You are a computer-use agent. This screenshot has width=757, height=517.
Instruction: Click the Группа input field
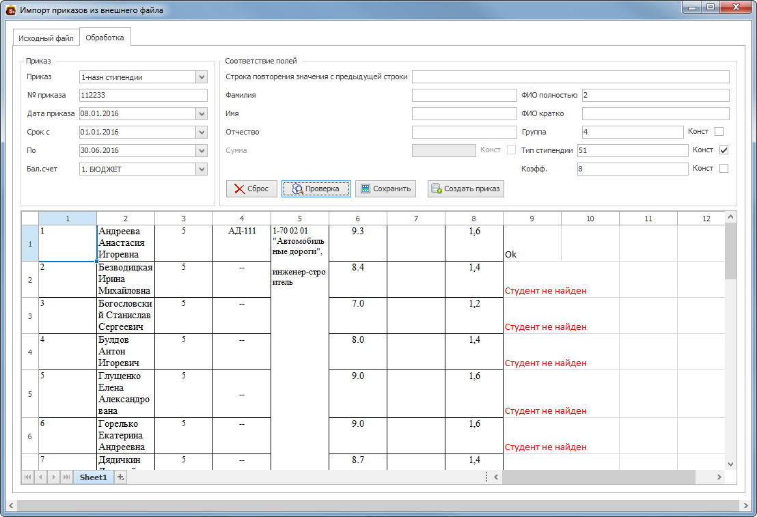click(633, 132)
